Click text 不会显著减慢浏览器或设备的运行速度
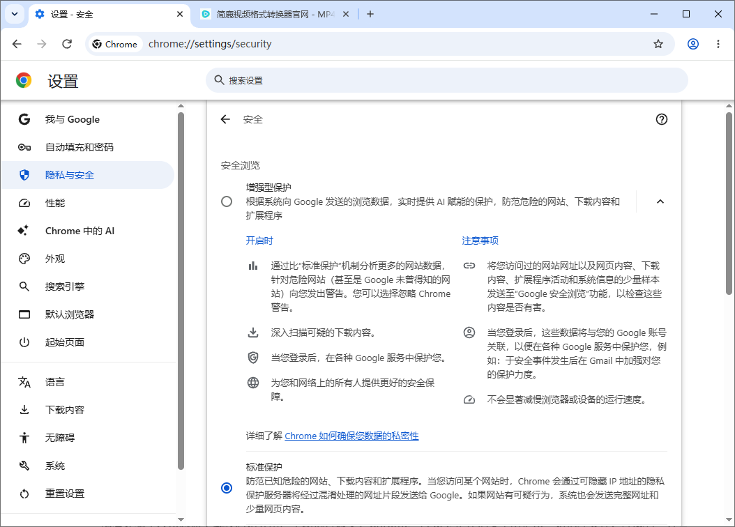 click(568, 399)
